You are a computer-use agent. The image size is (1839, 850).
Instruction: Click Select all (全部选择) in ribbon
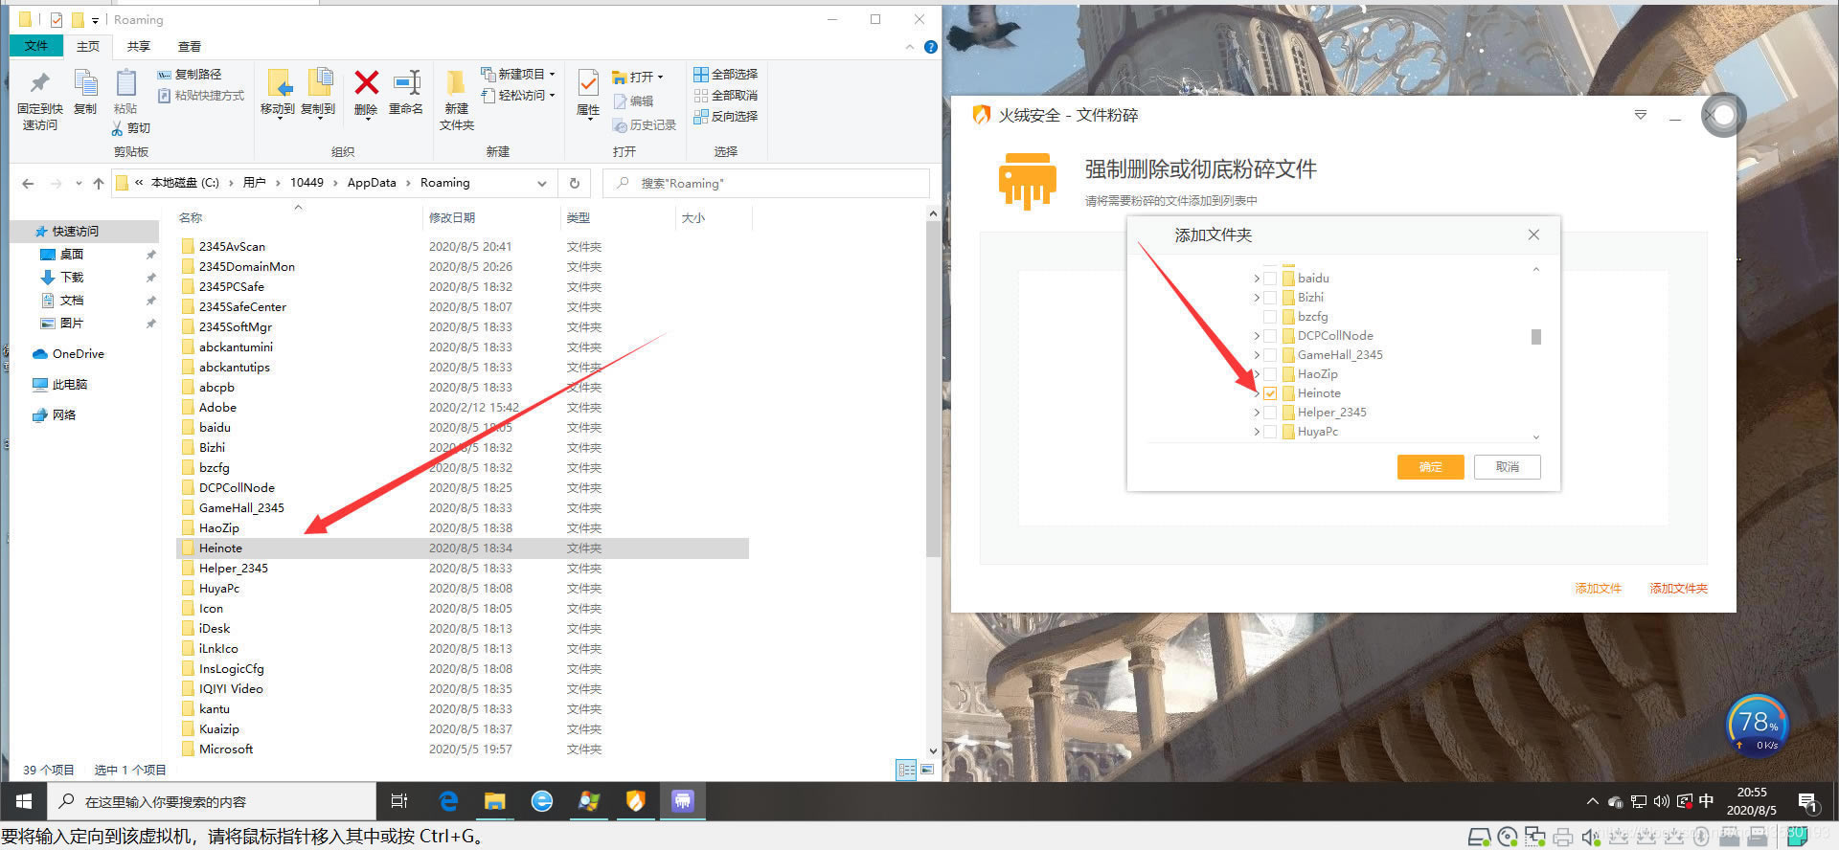pyautogui.click(x=725, y=75)
